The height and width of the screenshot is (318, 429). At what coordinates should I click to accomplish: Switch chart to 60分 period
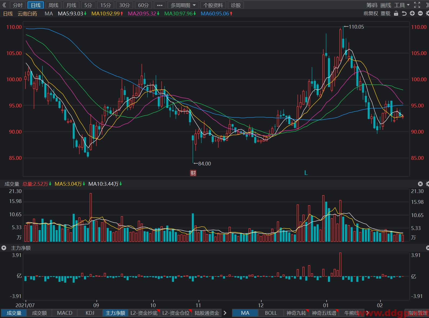(143, 5)
